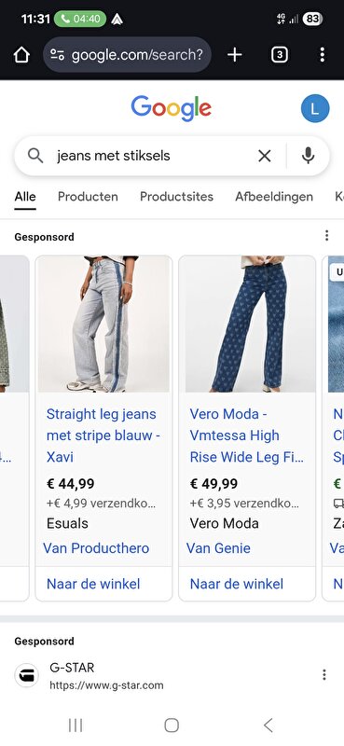Tap the browser home icon
The width and height of the screenshot is (344, 746).
21,55
